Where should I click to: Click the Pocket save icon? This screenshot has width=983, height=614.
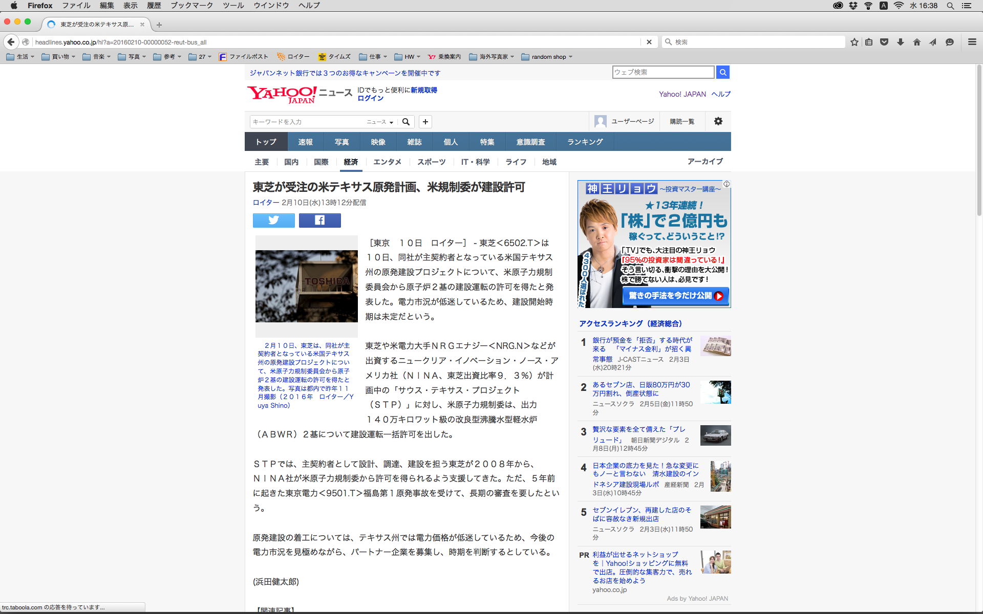884,42
